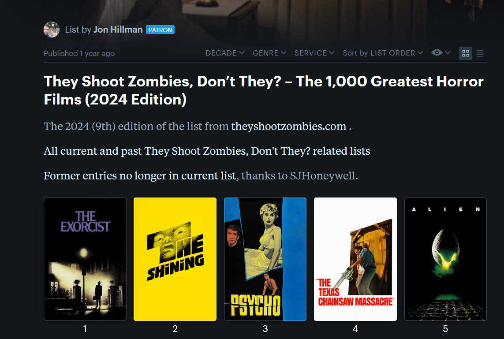This screenshot has height=339, width=504.
Task: Click the list title heading text
Action: point(264,90)
